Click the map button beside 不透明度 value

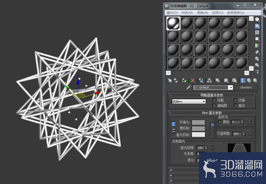[x=250, y=134]
